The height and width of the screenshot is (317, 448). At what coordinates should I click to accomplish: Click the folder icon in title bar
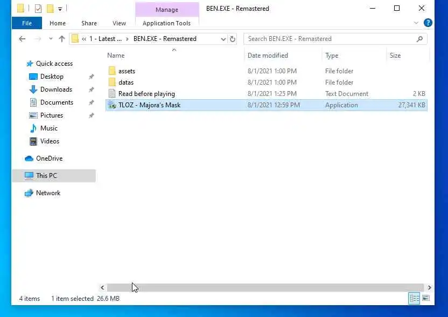coord(20,8)
